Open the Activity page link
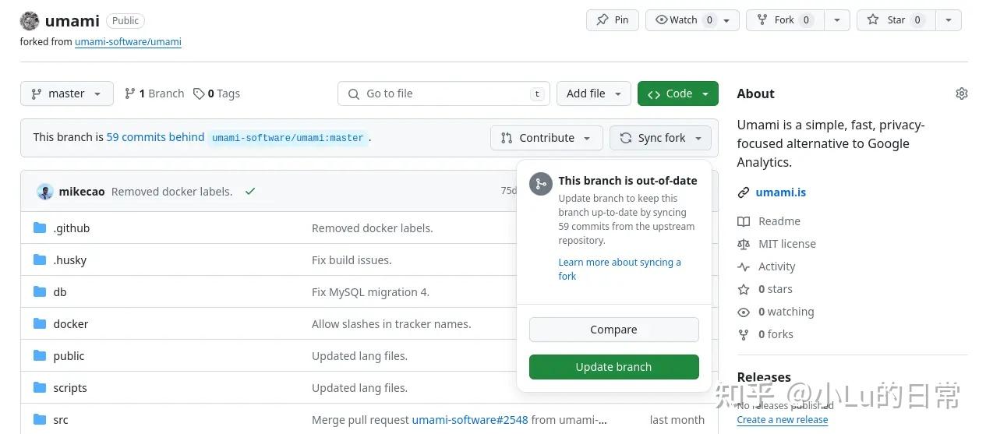Screen dimensions: 986x434 point(776,266)
